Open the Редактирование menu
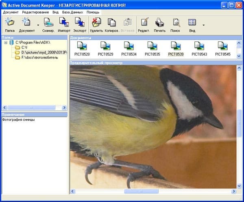This screenshot has height=202, width=244. (35, 12)
